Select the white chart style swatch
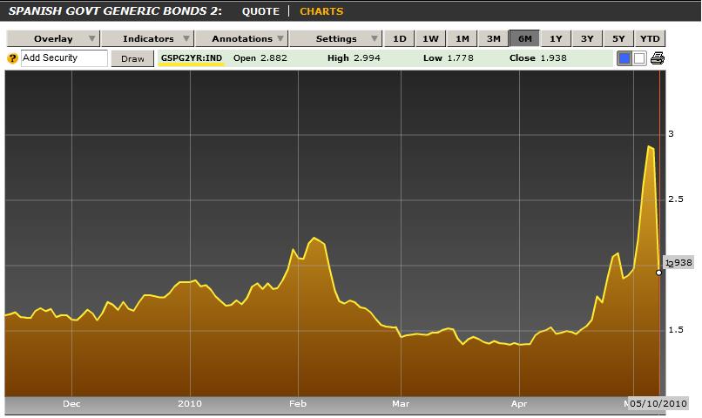The height and width of the screenshot is (418, 702). (639, 58)
